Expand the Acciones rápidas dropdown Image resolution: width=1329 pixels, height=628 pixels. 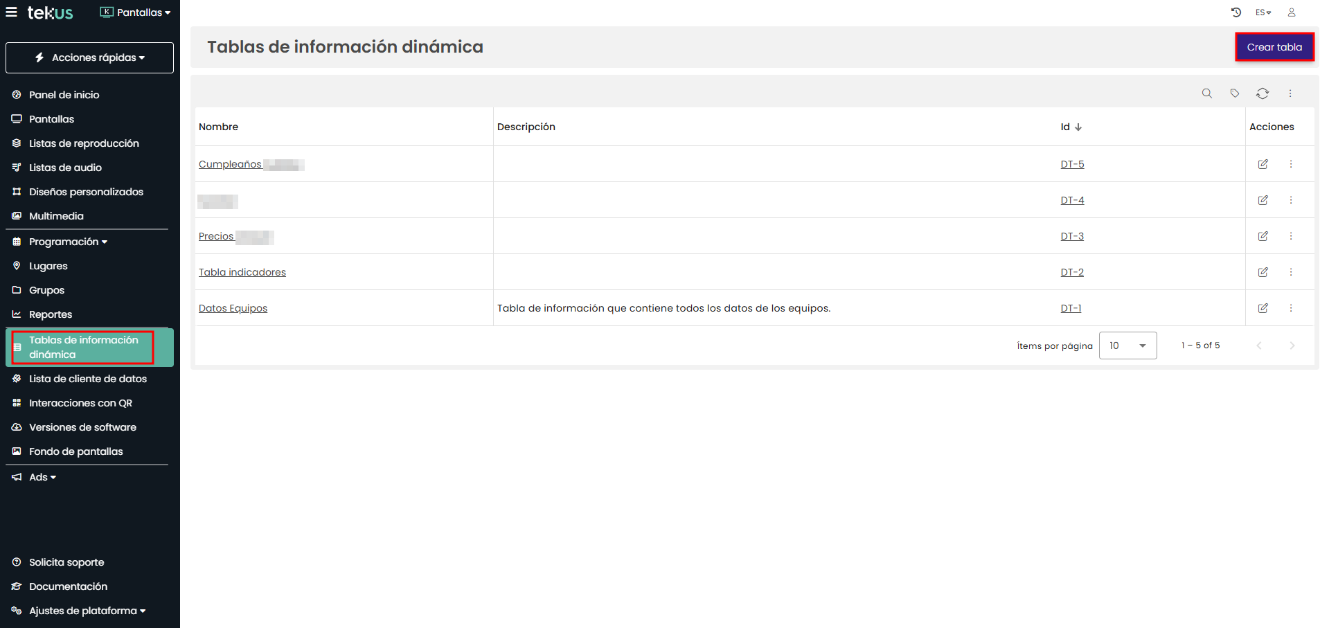pyautogui.click(x=89, y=57)
